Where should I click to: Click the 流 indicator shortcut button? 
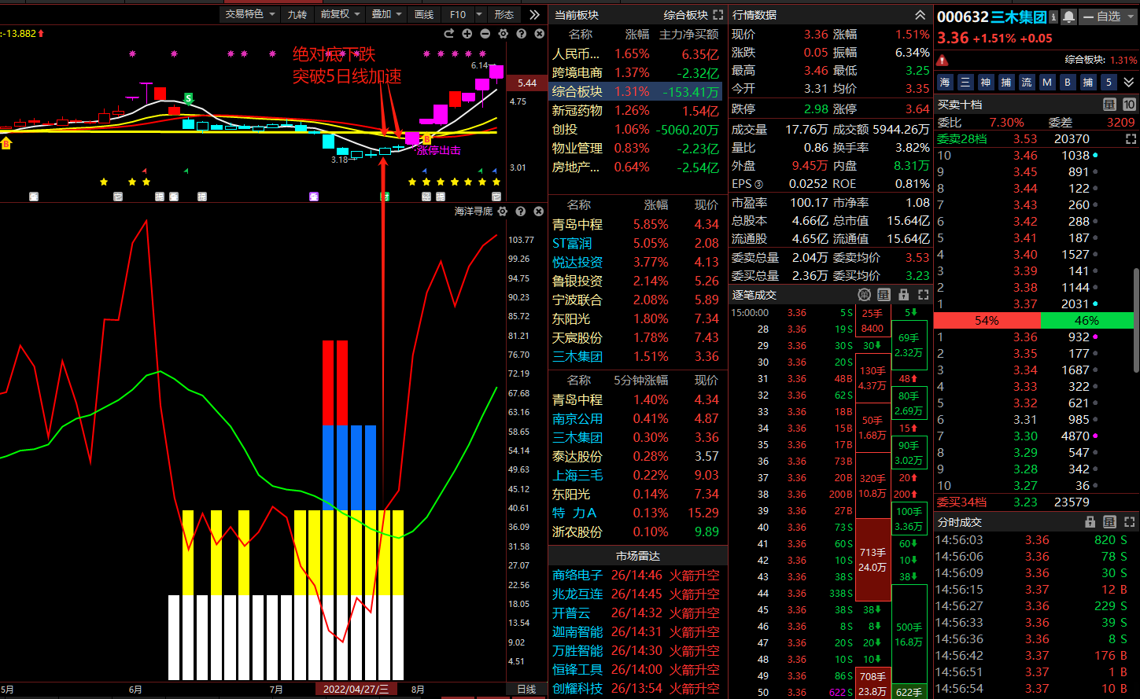1027,82
